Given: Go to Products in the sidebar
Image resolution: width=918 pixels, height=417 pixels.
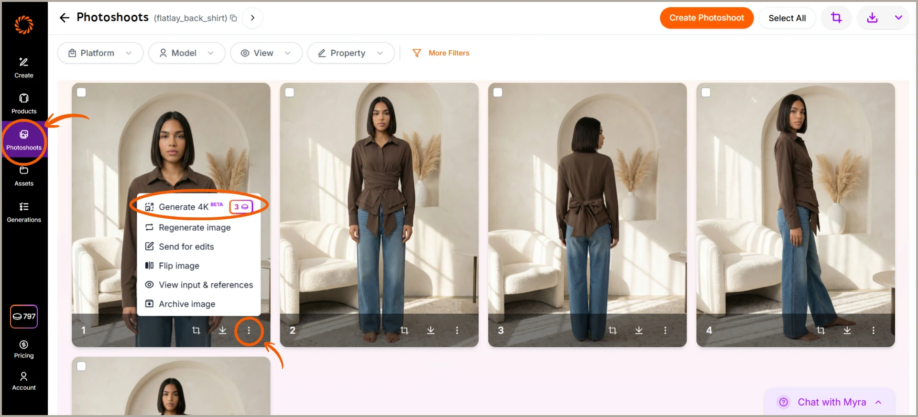Looking at the screenshot, I should point(24,104).
